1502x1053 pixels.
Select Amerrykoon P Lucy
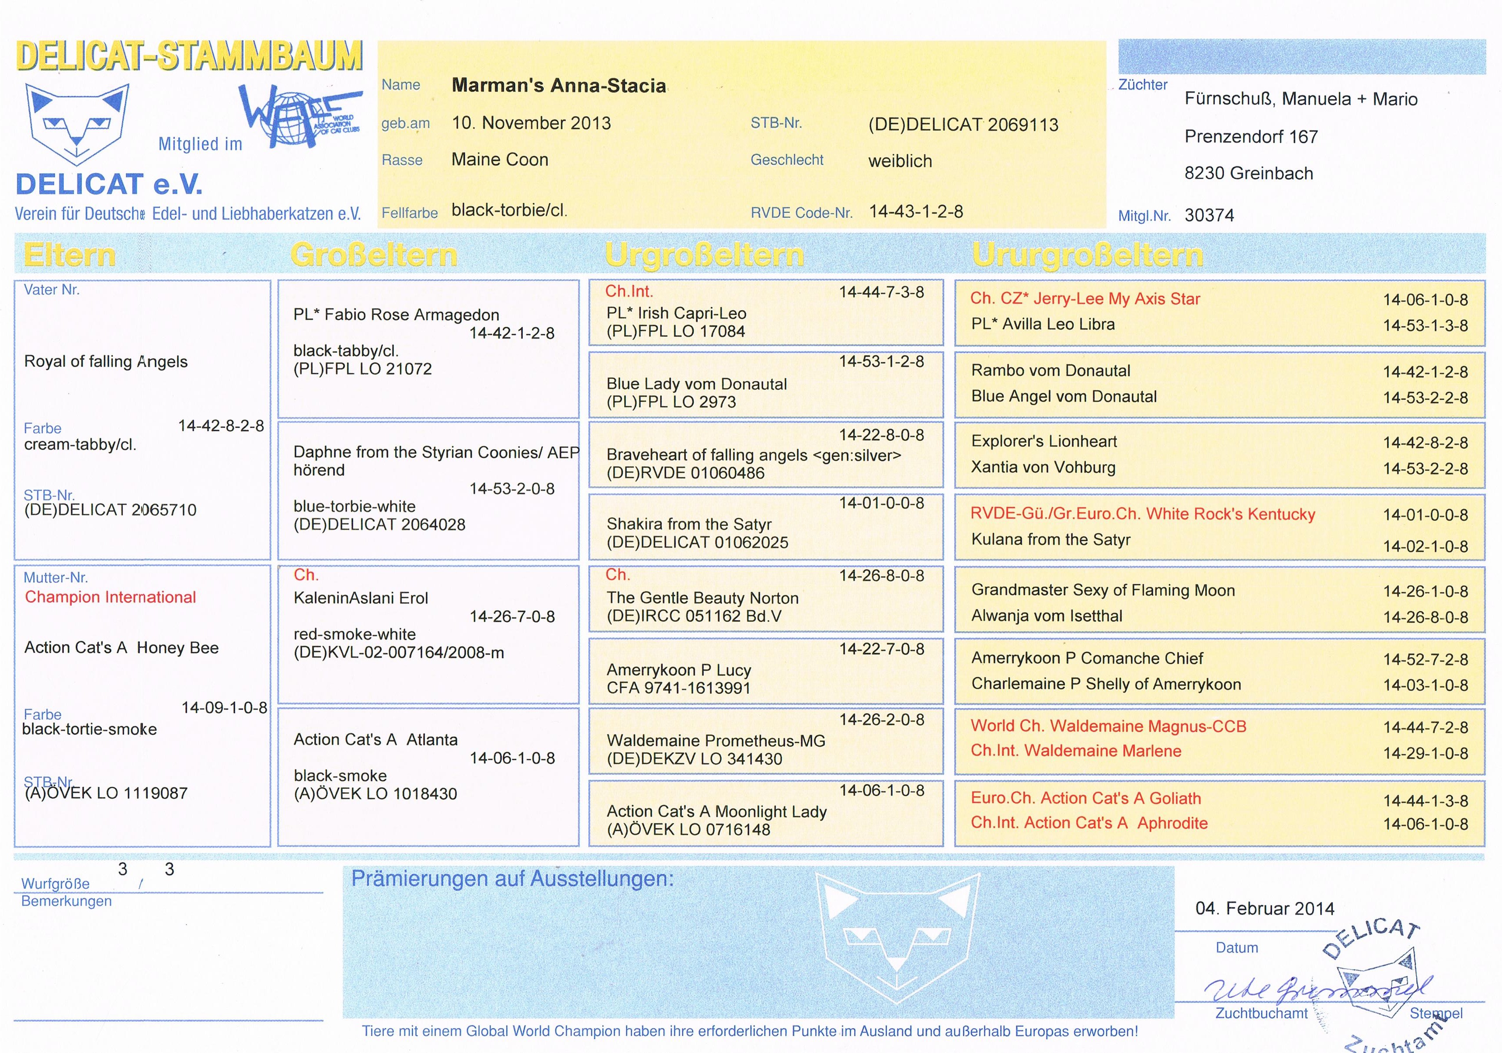click(679, 670)
